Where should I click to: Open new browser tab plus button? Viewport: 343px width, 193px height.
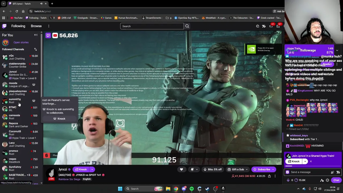click(x=52, y=3)
